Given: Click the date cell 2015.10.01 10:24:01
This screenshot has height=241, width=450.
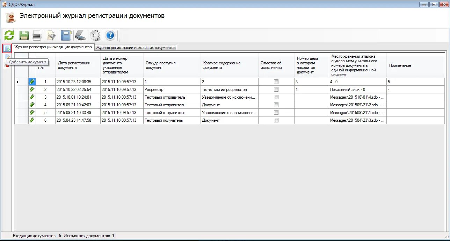Looking at the screenshot, I should [78, 97].
